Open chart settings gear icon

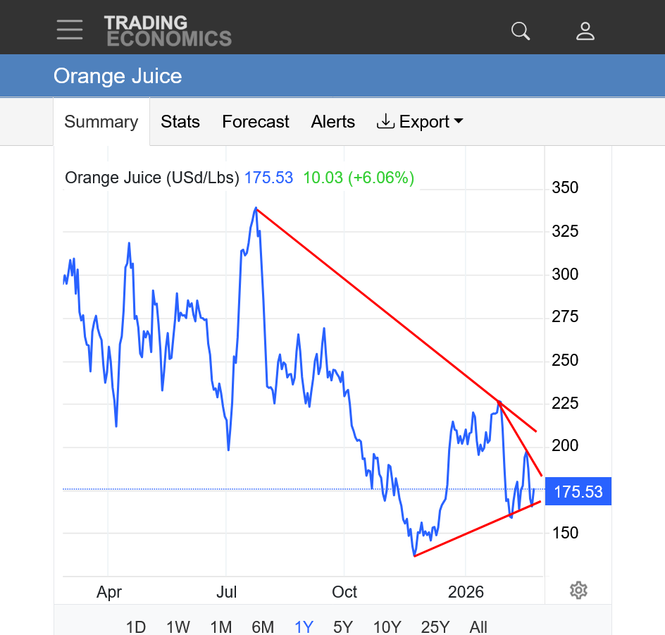click(x=578, y=591)
